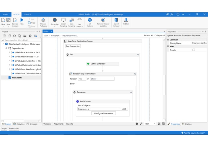Toggle overview icon in designer footer

pos(163,124)
